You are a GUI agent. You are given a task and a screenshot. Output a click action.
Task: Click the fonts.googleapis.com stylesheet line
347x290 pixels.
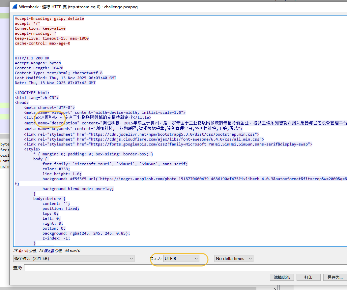point(168,144)
